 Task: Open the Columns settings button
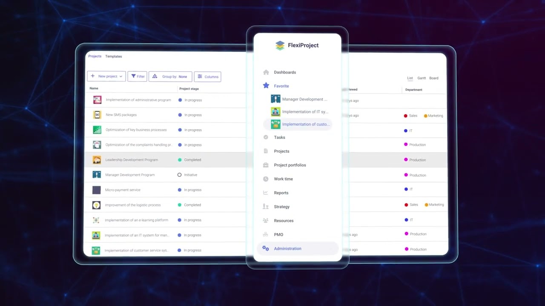[x=207, y=76]
